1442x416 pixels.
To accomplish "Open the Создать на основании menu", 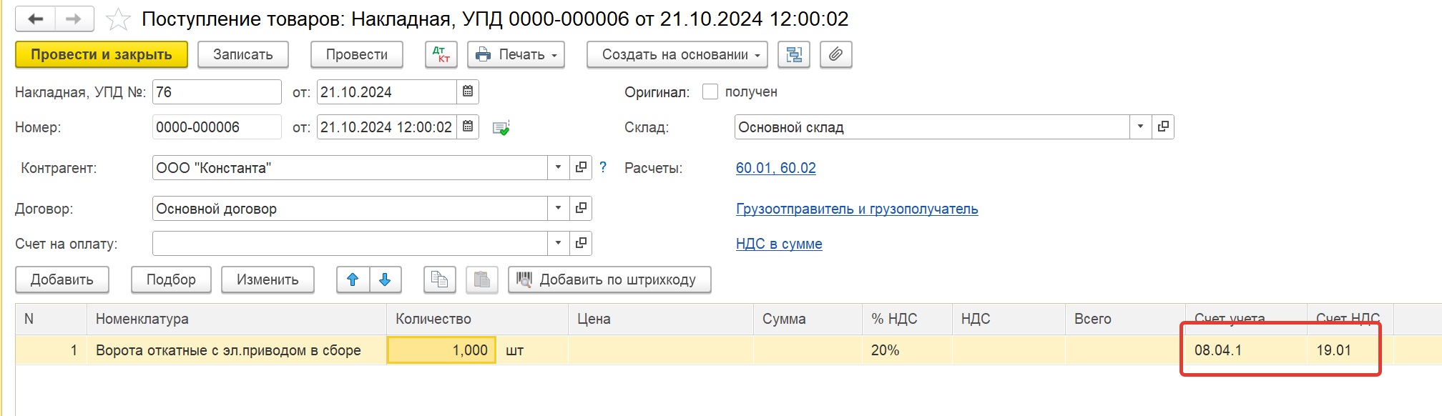I will (x=677, y=54).
